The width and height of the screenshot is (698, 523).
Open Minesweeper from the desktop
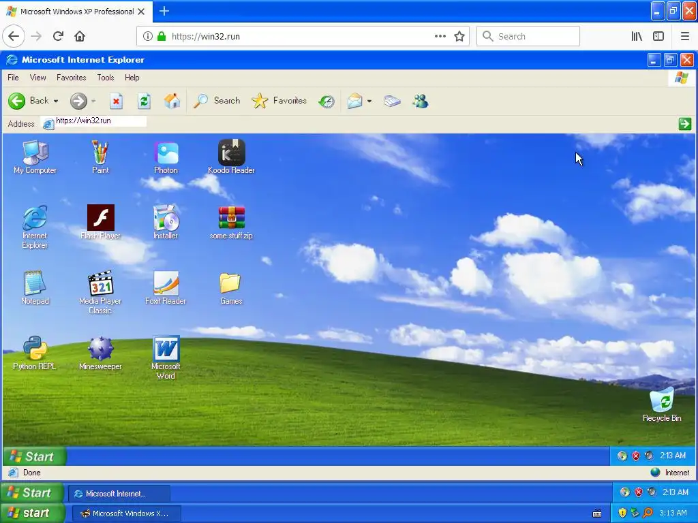click(100, 353)
